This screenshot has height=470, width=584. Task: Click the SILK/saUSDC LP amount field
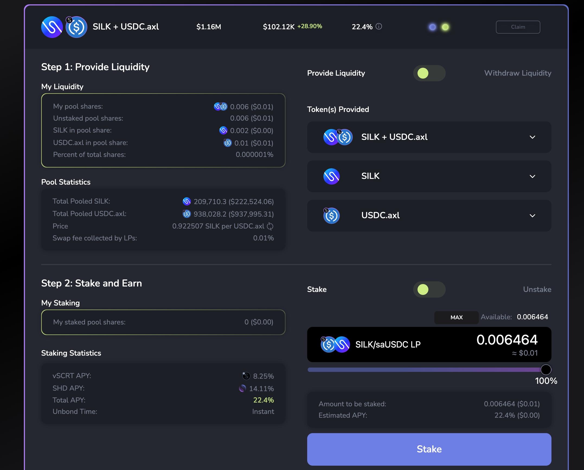point(506,340)
